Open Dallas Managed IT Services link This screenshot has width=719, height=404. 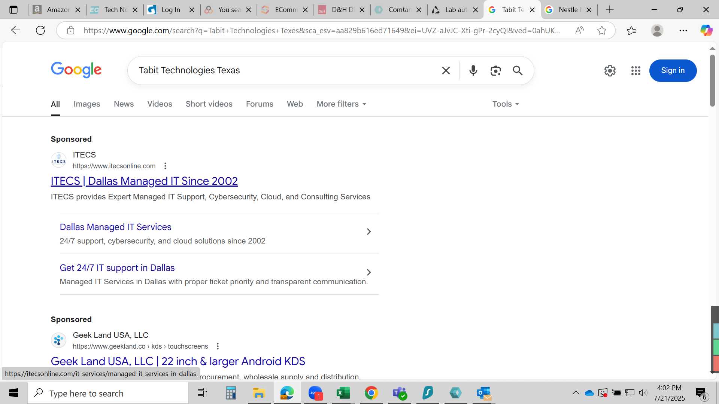[x=115, y=227]
